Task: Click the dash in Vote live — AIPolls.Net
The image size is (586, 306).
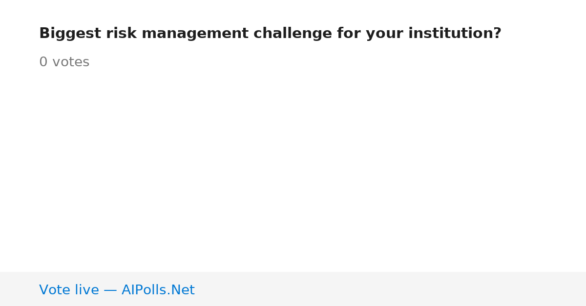Action: point(110,290)
